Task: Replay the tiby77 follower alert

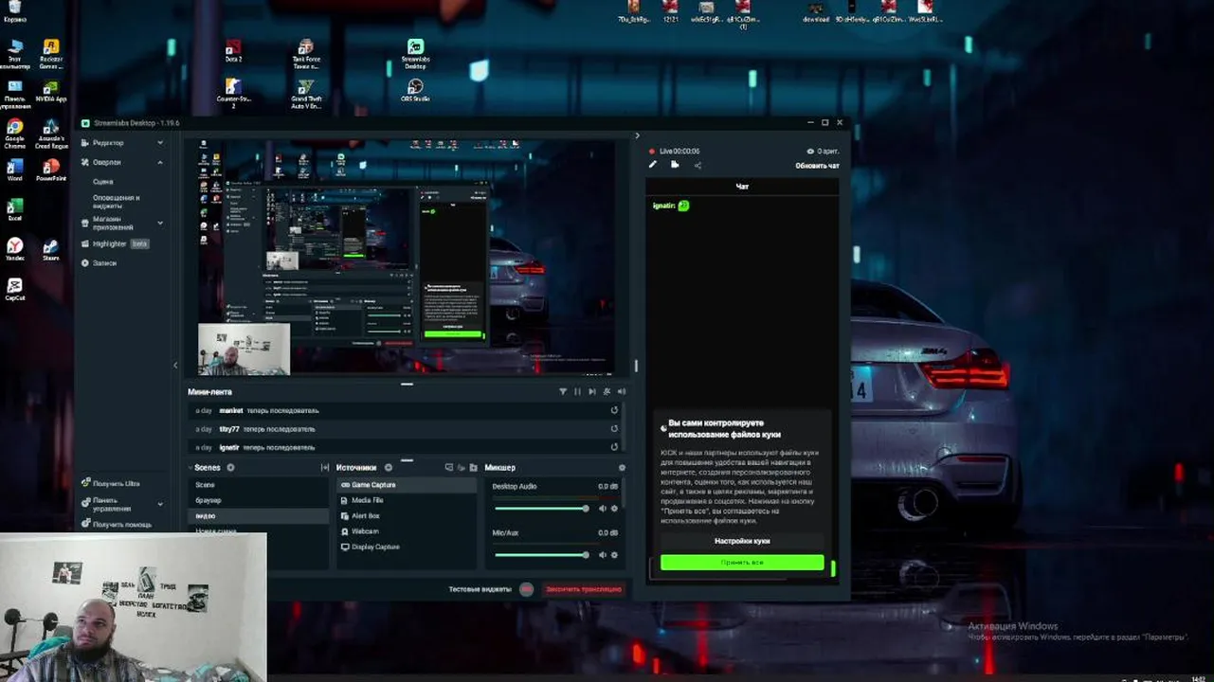Action: tap(614, 429)
